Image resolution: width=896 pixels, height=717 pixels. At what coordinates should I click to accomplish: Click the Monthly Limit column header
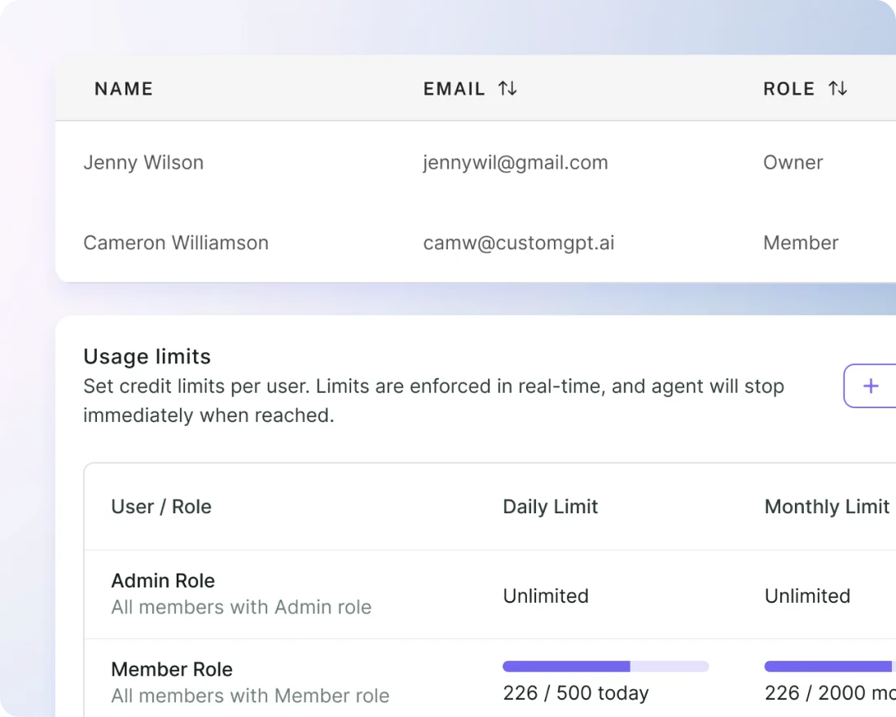coord(827,507)
